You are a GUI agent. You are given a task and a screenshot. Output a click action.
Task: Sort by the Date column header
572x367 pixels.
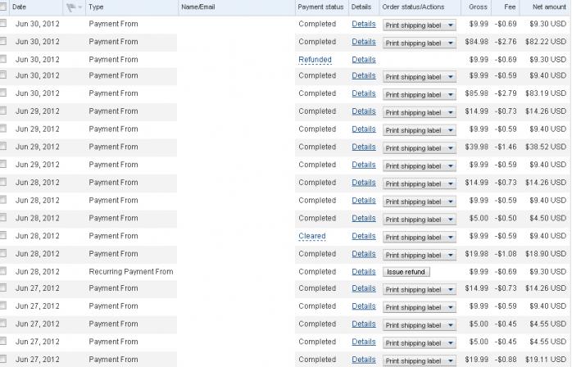pyautogui.click(x=19, y=7)
